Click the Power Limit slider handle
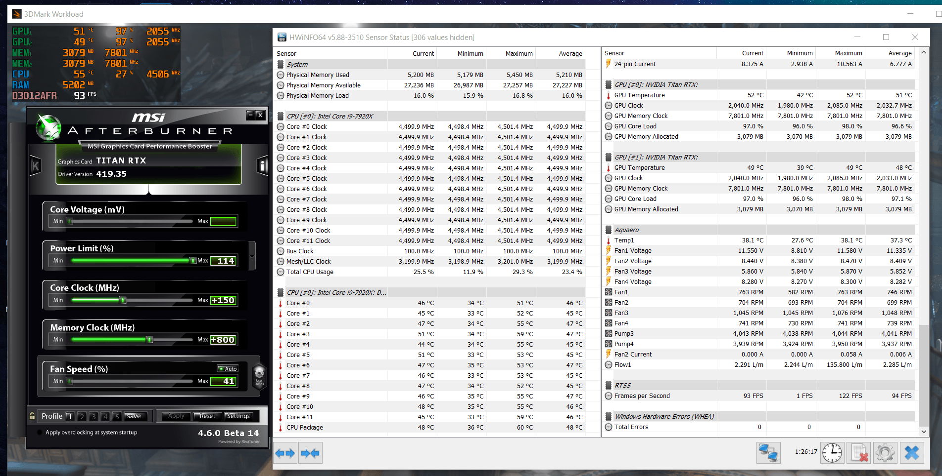 193,260
